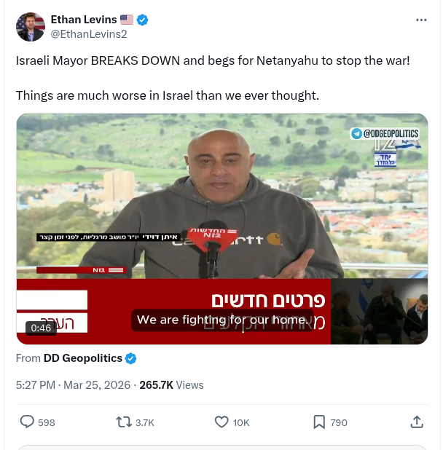Click the reply speech bubble icon
Viewport: 443px width, 450px height.
(x=27, y=422)
